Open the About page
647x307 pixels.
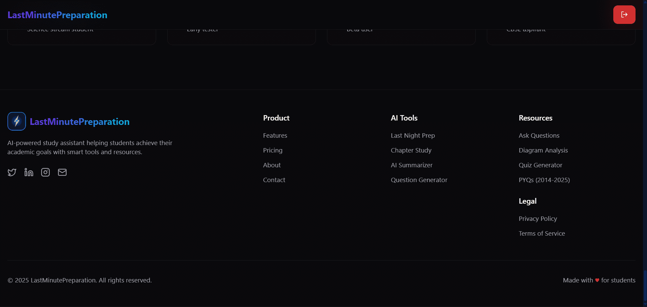[272, 165]
